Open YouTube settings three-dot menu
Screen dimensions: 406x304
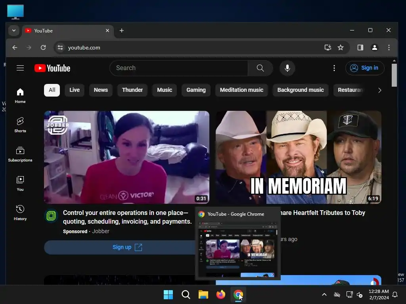pyautogui.click(x=334, y=68)
